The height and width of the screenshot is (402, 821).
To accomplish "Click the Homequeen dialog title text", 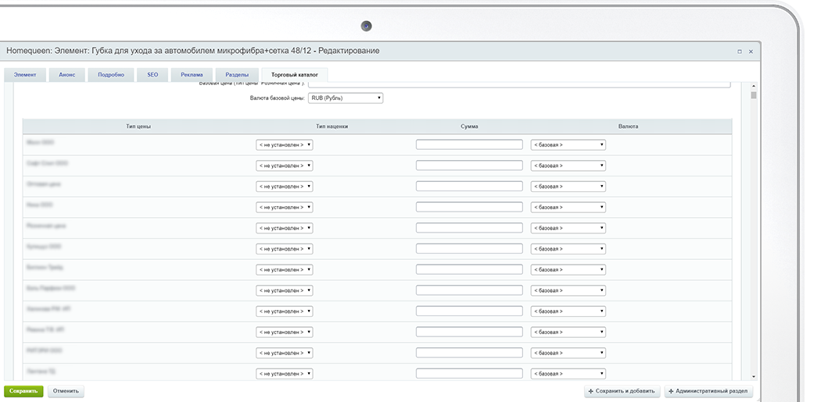I will click(x=192, y=51).
